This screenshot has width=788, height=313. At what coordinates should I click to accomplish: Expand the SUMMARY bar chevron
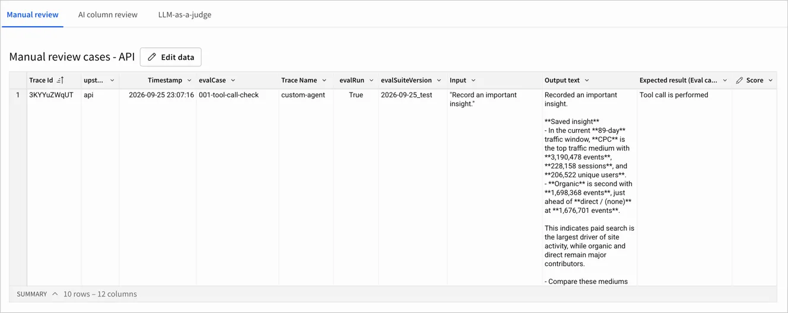coord(55,294)
